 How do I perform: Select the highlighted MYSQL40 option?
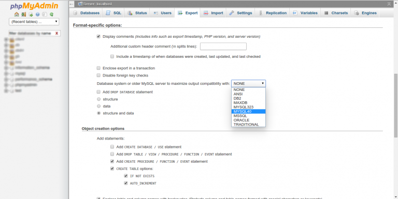click(249, 112)
